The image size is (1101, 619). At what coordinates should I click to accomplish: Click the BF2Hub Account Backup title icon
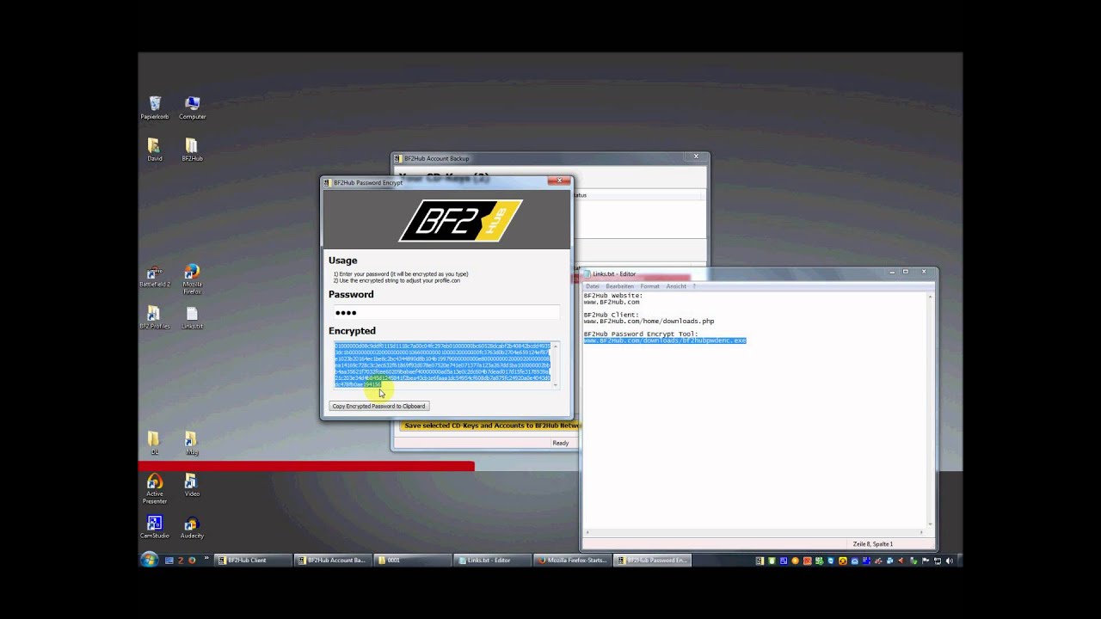[x=398, y=158]
